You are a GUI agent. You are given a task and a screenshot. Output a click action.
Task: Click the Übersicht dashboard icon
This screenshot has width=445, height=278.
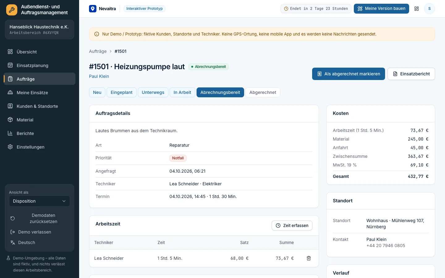pos(10,52)
